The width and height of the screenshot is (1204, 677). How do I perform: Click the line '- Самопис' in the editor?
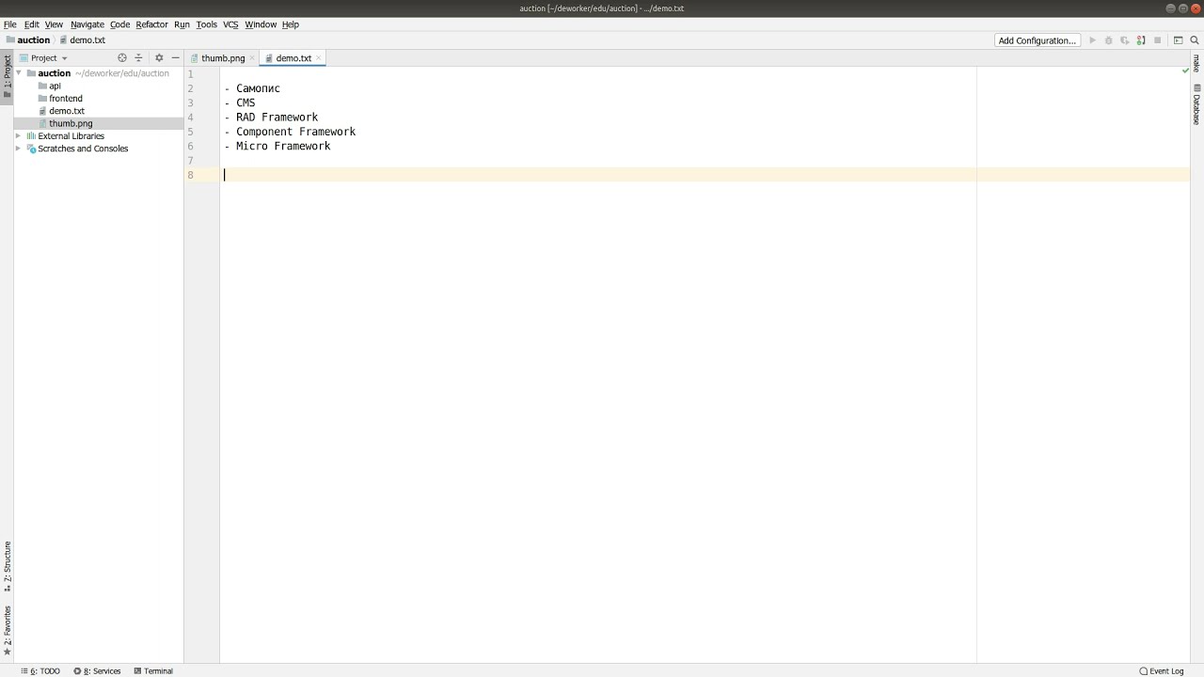252,88
